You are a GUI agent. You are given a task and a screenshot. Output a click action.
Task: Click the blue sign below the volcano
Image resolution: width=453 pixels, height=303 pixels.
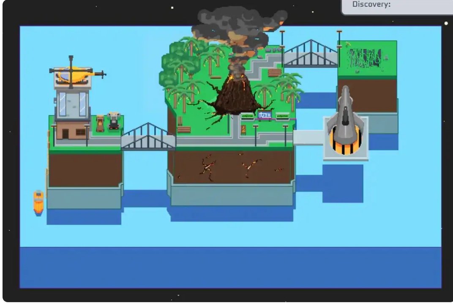coord(265,115)
